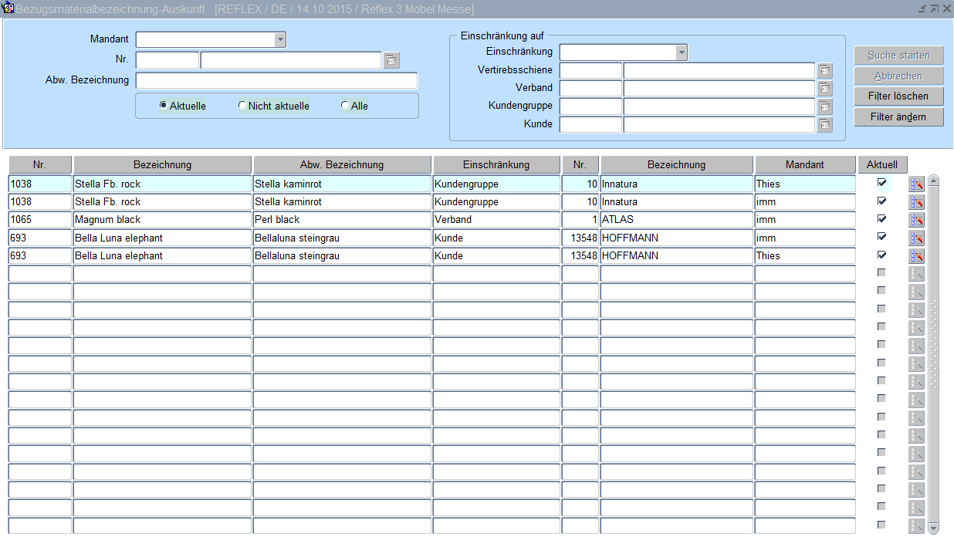Click Kundengruppe lookup list icon

point(824,106)
